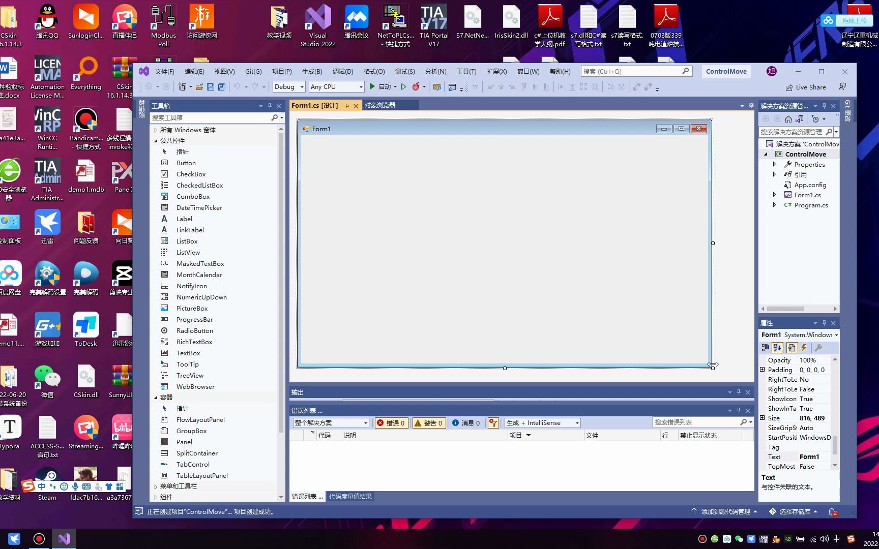Toggle the 错误 filter in Error List
879x549 pixels.
pos(391,422)
